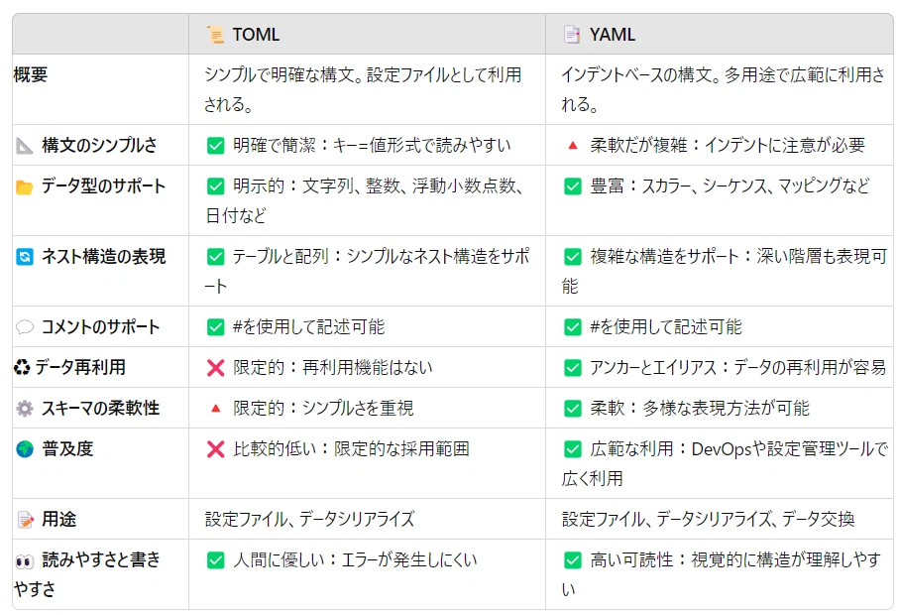Click the ruler icon next to 構文のシンプルさ
This screenshot has height=615, width=899.
[25, 146]
